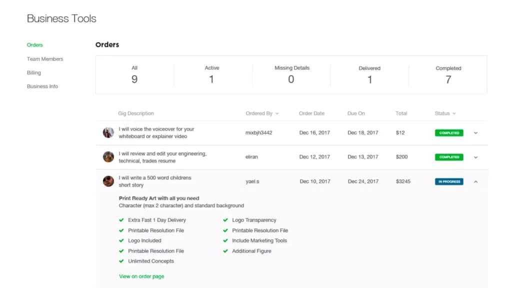
Task: Collapse the childrens short story order
Action: (x=476, y=182)
